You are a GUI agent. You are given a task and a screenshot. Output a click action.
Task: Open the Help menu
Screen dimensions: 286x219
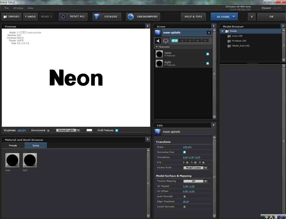[x=30, y=8]
